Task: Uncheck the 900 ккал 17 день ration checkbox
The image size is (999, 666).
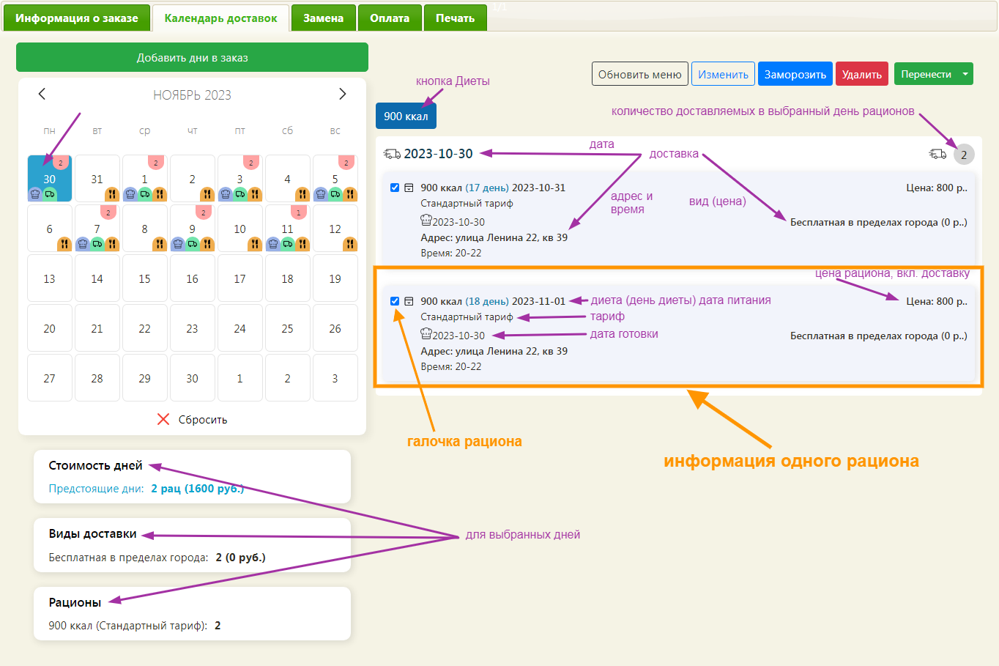Action: pos(395,188)
